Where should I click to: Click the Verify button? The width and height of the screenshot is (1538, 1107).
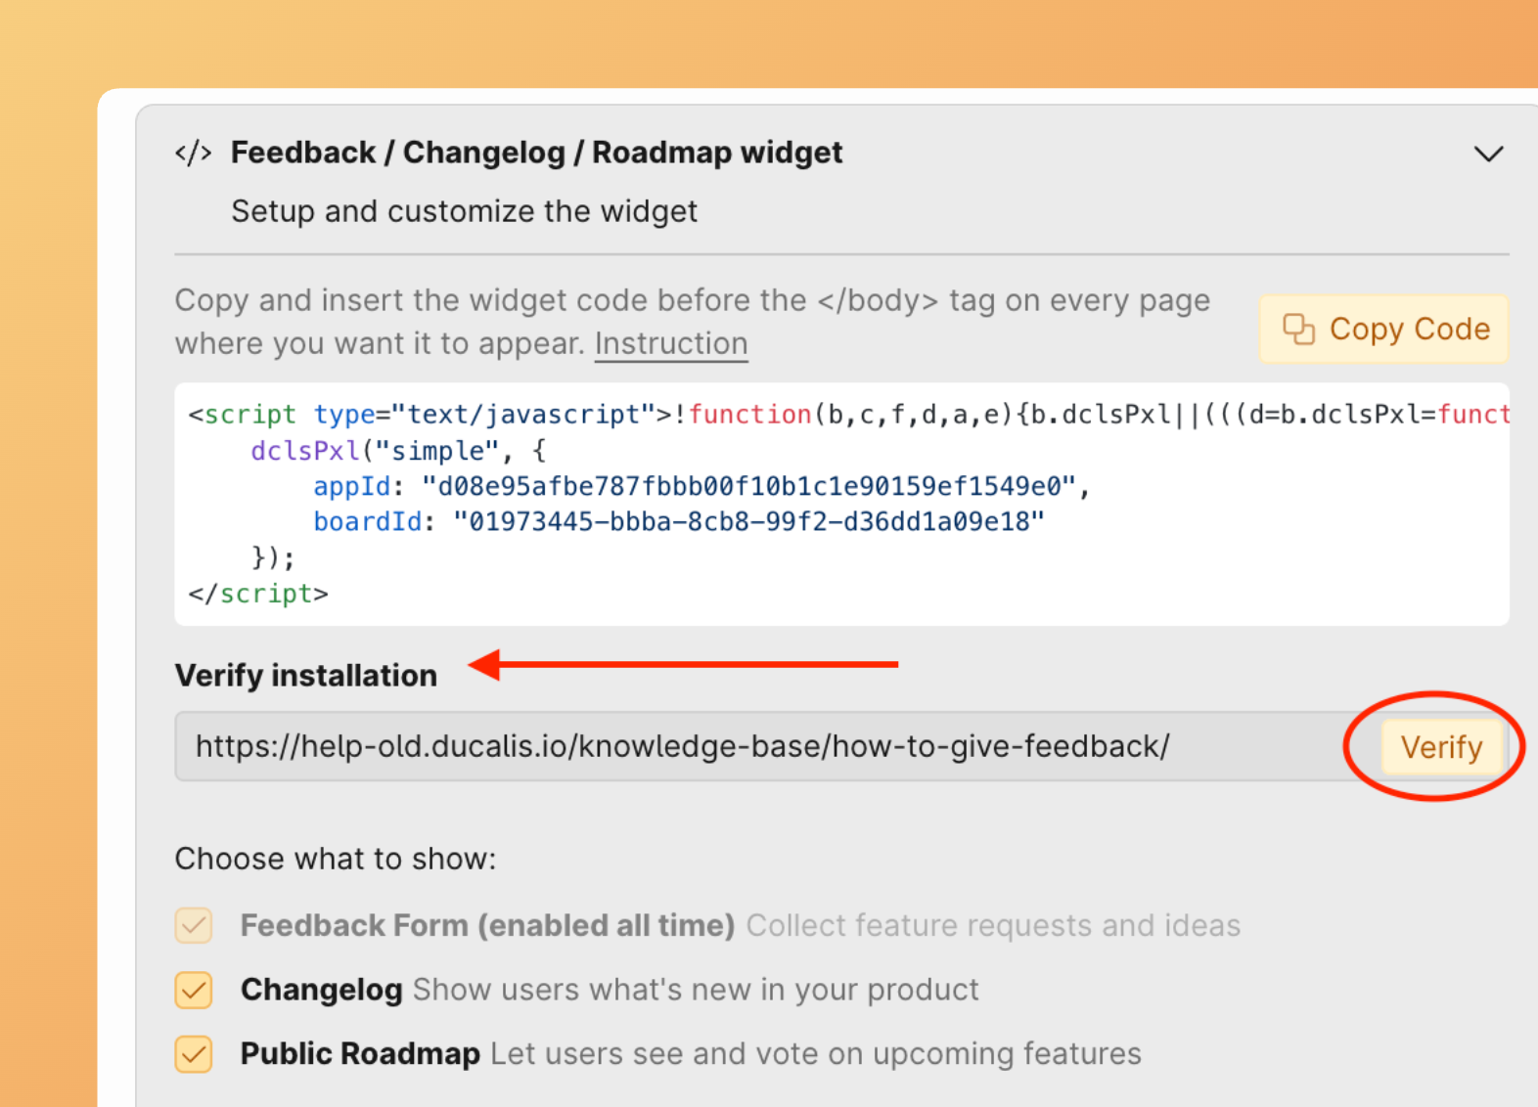click(1440, 747)
